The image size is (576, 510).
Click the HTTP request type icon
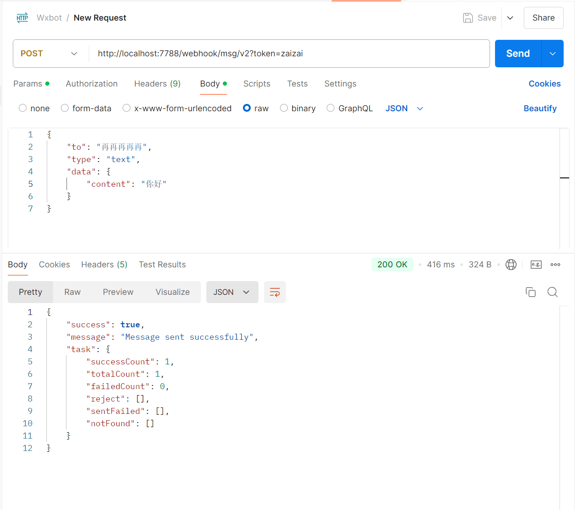pyautogui.click(x=22, y=18)
